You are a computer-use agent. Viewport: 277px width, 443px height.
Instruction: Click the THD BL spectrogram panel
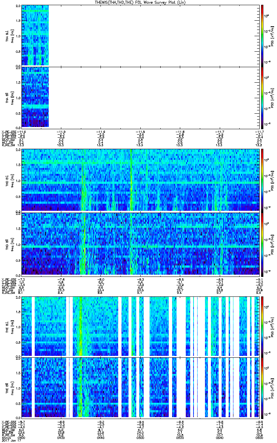coord(140,179)
